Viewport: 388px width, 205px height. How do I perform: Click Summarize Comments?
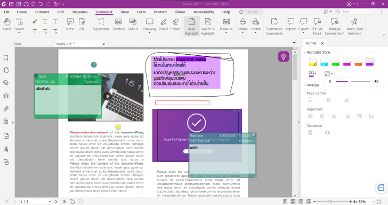point(274,27)
